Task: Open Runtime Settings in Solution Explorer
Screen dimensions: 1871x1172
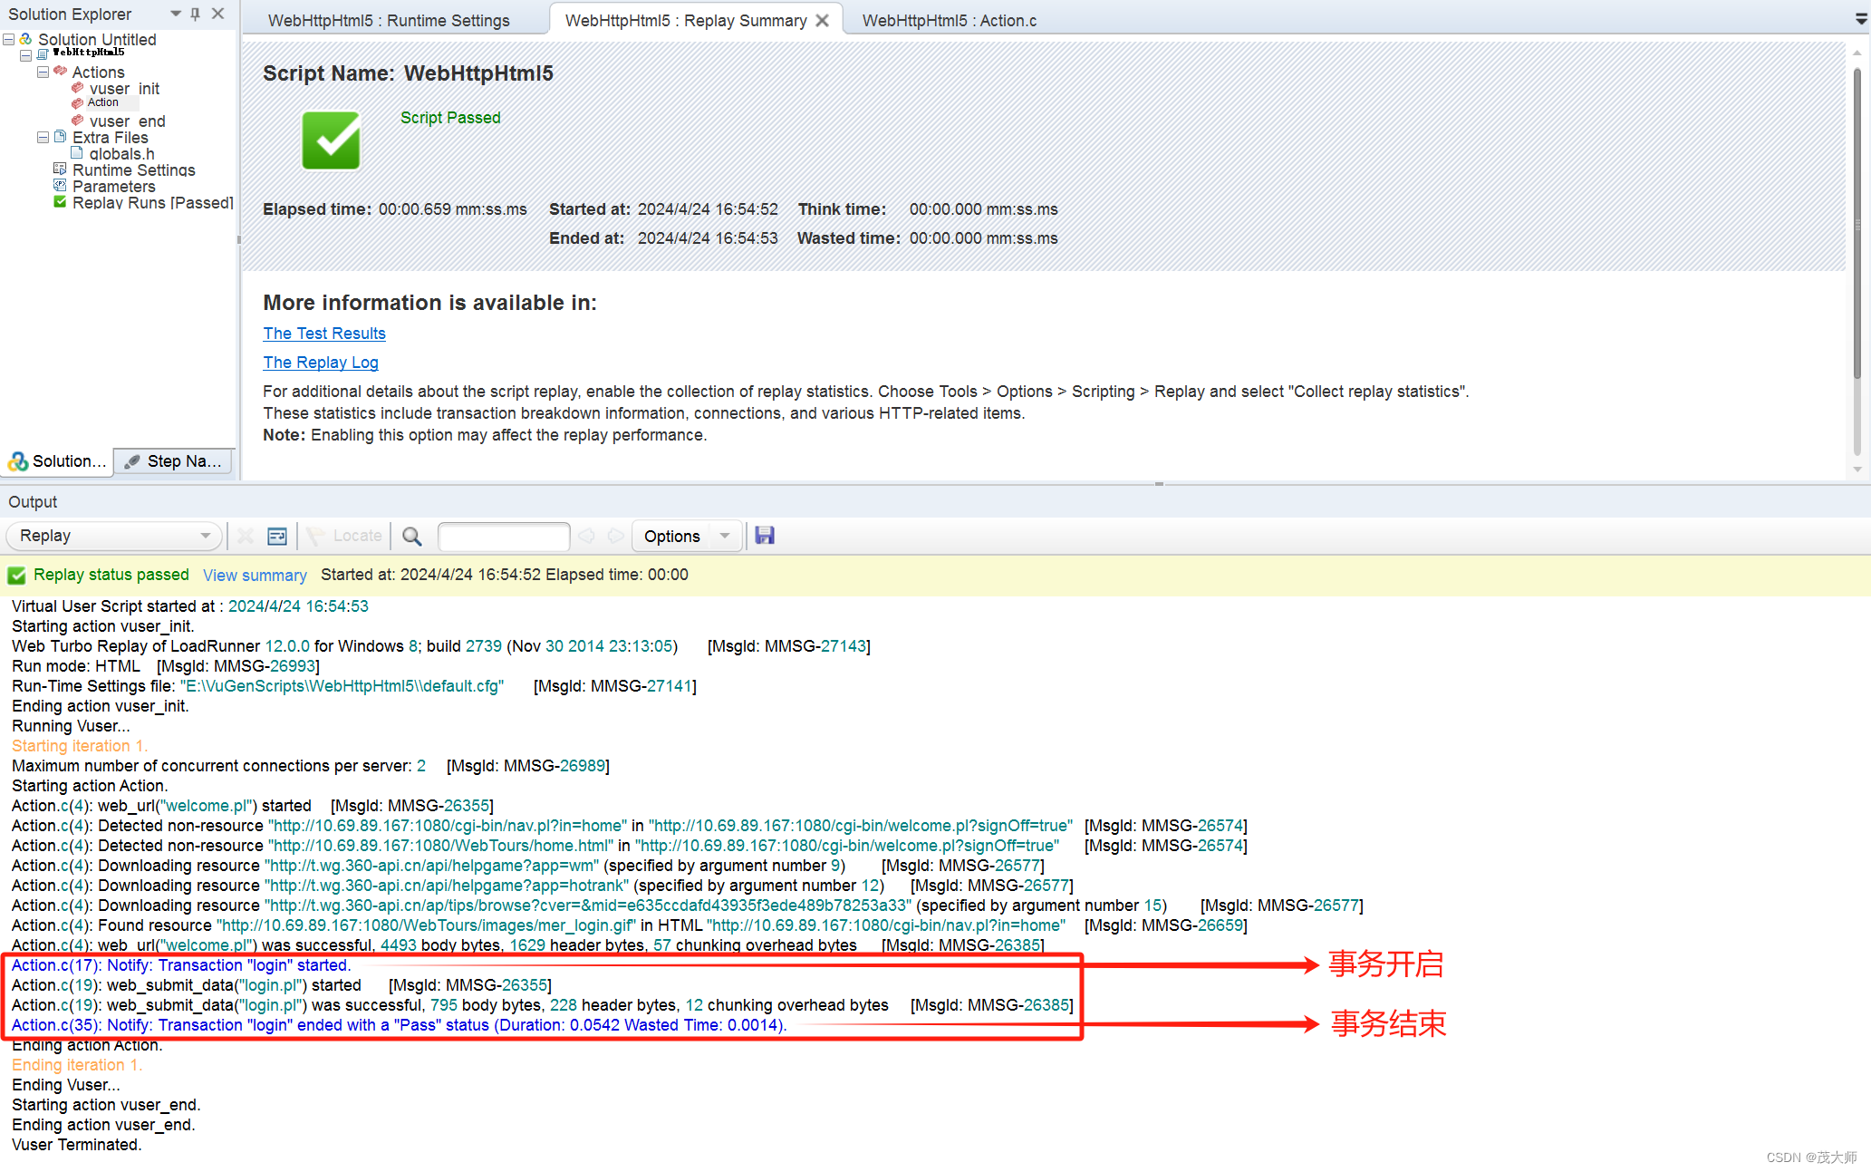Action: 133,170
